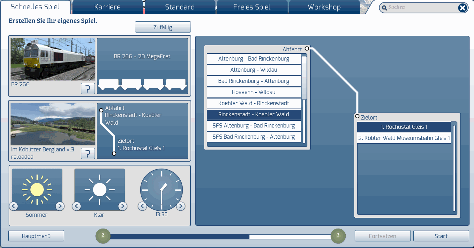Select next season right of Sommer
Screen dimensions: 474x248
coord(60,206)
